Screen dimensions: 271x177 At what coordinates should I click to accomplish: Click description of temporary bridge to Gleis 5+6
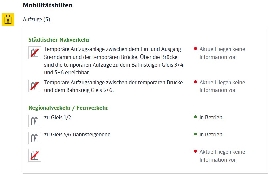tap(113, 86)
